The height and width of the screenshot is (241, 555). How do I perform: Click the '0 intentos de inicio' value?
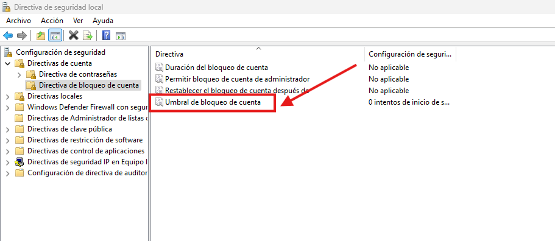pos(409,102)
